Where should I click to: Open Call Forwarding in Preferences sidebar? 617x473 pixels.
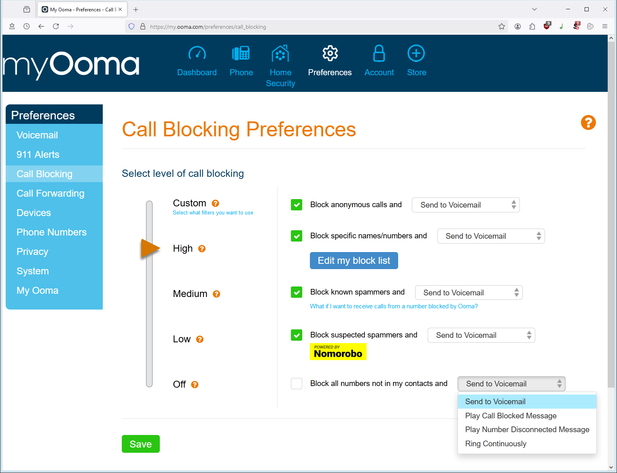tap(51, 193)
